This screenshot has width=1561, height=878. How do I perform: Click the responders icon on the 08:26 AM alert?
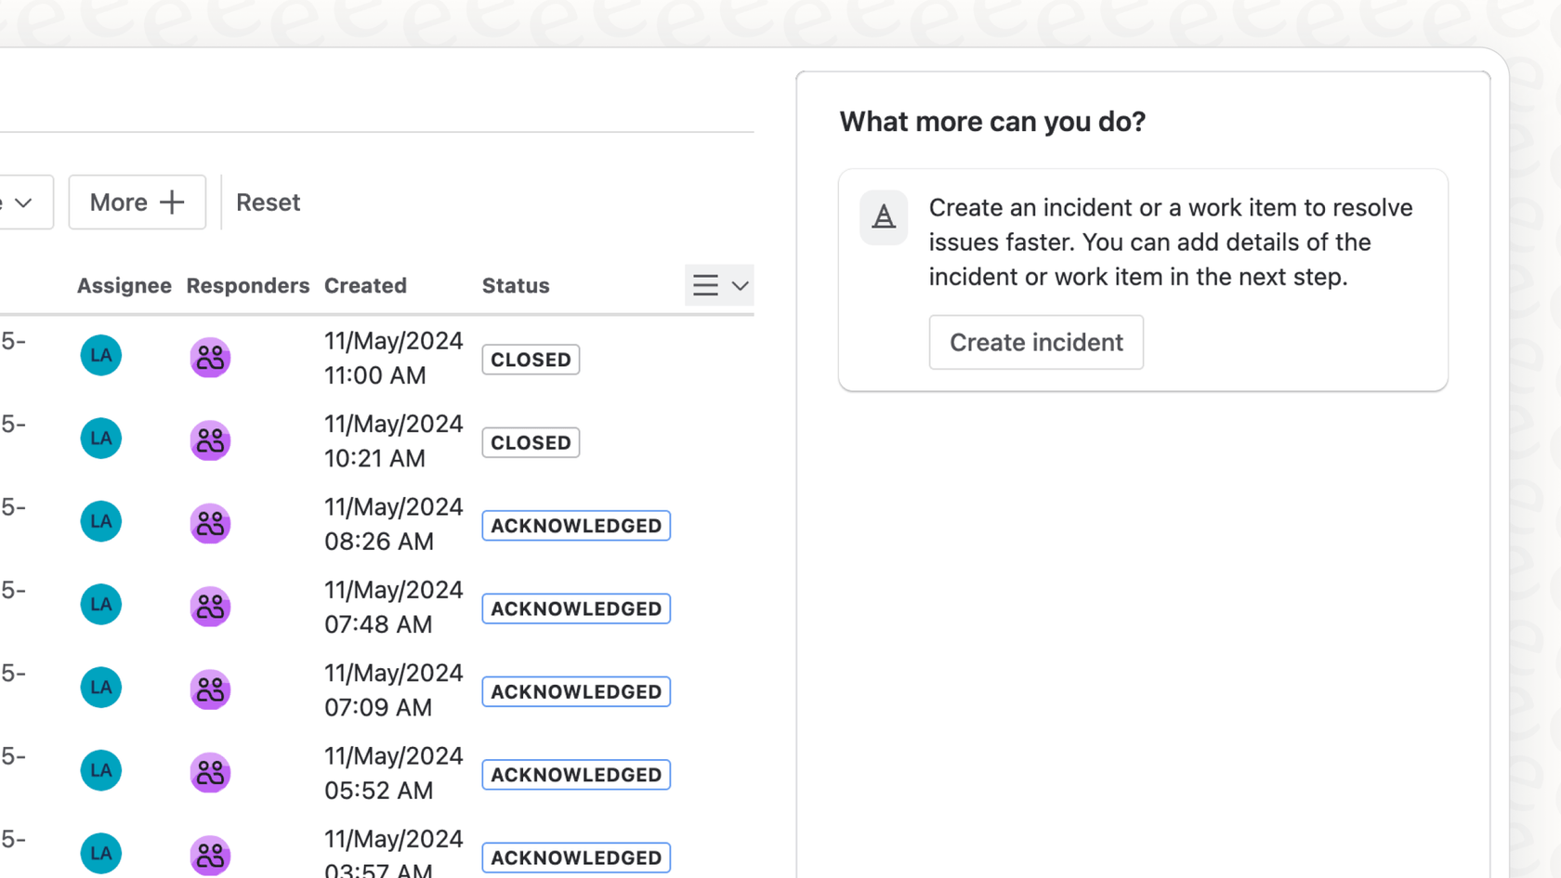(209, 523)
